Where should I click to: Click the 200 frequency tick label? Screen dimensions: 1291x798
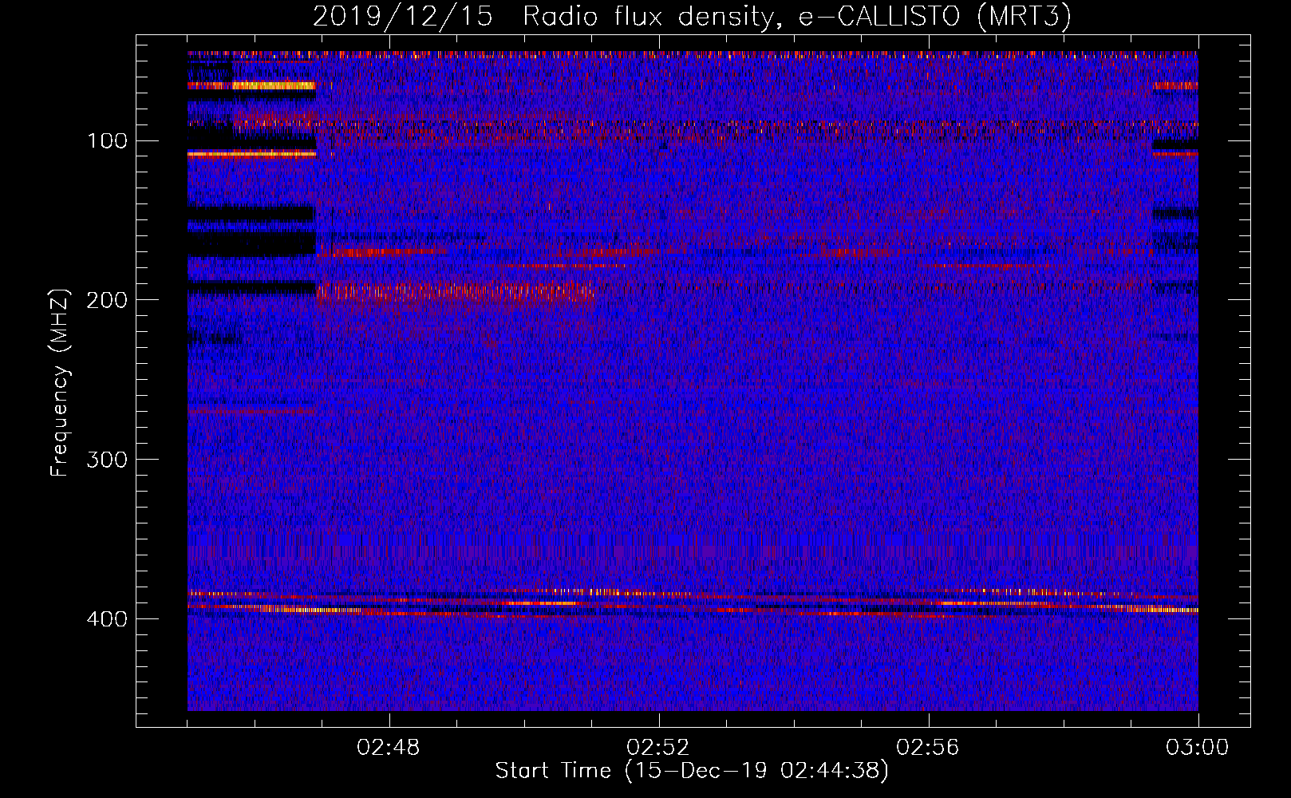pos(108,300)
